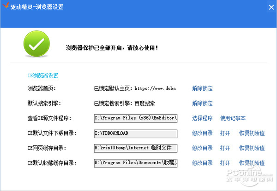Click the green checkmark status icon

click(36, 44)
